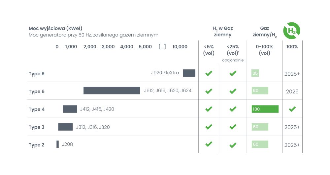Image resolution: width=330 pixels, height=175 pixels.
Task: Click Type 3 checkmark under <5% (vol)
Action: tap(209, 127)
